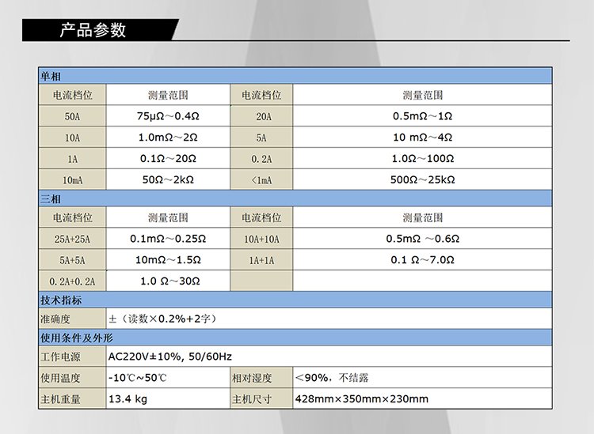Image resolution: width=594 pixels, height=434 pixels.
Task: Select the 75μΩ~0.4Ω measurement cell
Action: click(168, 116)
